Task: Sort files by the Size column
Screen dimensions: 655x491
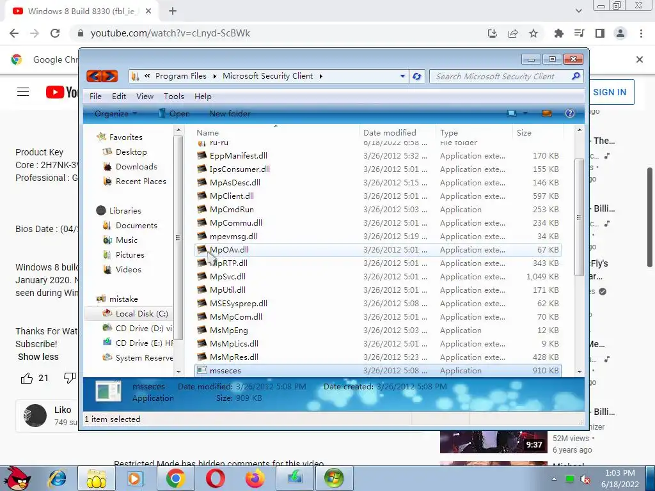Action: [538, 132]
